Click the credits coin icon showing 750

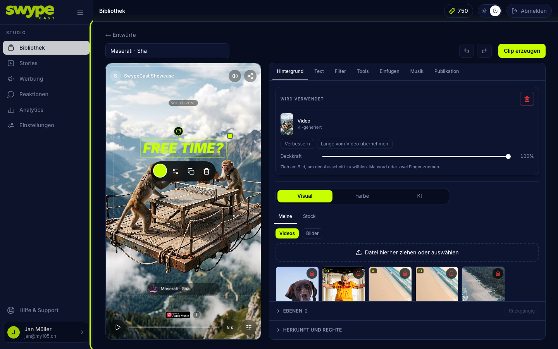pos(452,11)
